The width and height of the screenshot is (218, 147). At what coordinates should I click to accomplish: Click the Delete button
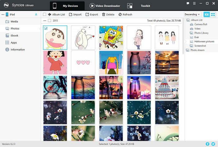[x=108, y=14]
